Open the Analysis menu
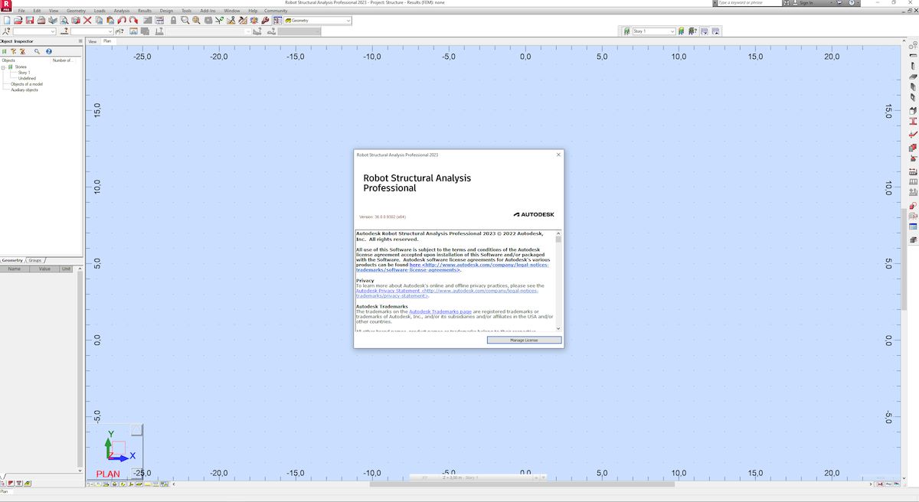This screenshot has width=919, height=502. pyautogui.click(x=122, y=11)
